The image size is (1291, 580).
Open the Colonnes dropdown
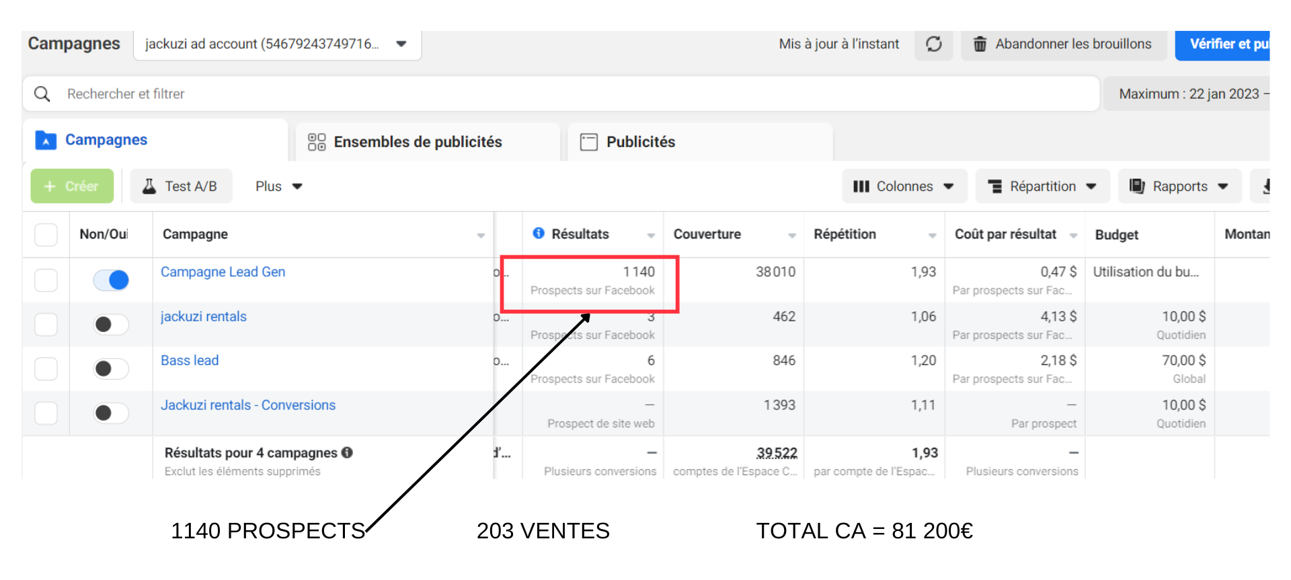904,186
